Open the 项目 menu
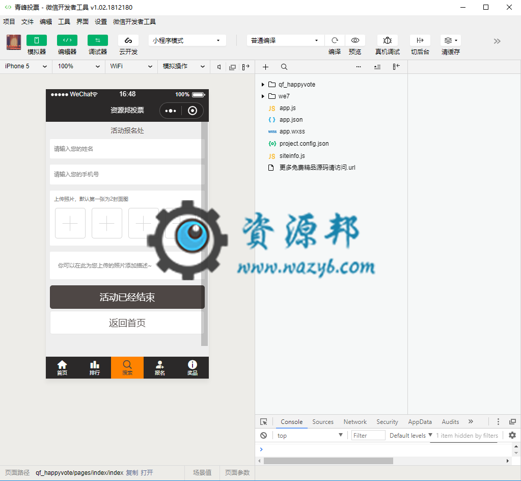The height and width of the screenshot is (481, 521). pyautogui.click(x=9, y=21)
